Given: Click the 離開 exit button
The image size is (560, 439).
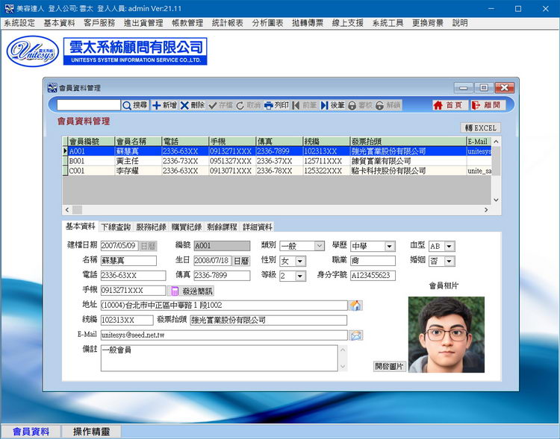Looking at the screenshot, I should point(487,106).
